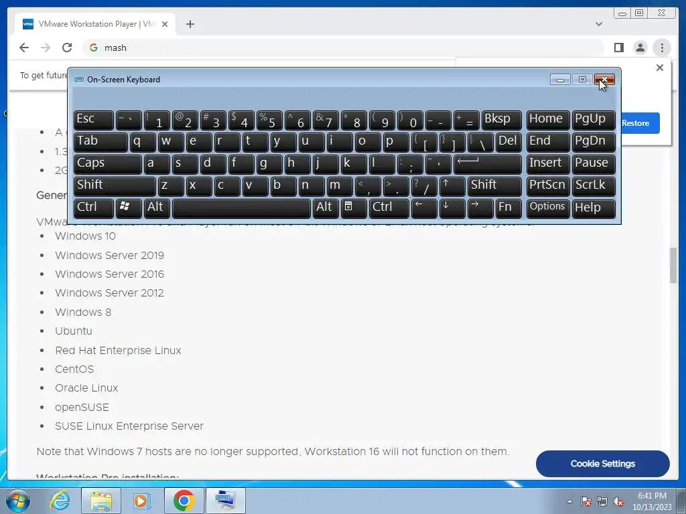Select the VMware Workstation Player tab
This screenshot has width=686, height=514.
pyautogui.click(x=95, y=24)
